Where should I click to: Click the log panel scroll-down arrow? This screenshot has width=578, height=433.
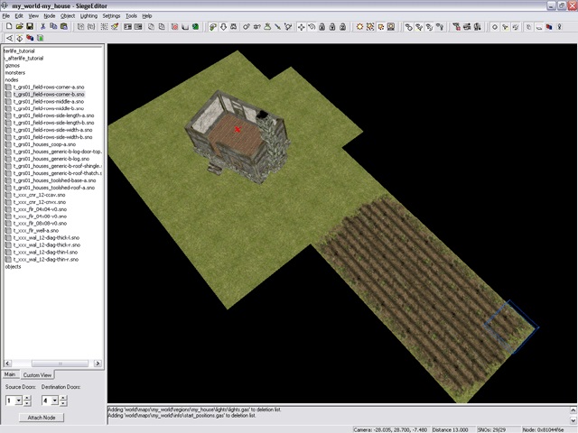(x=573, y=420)
